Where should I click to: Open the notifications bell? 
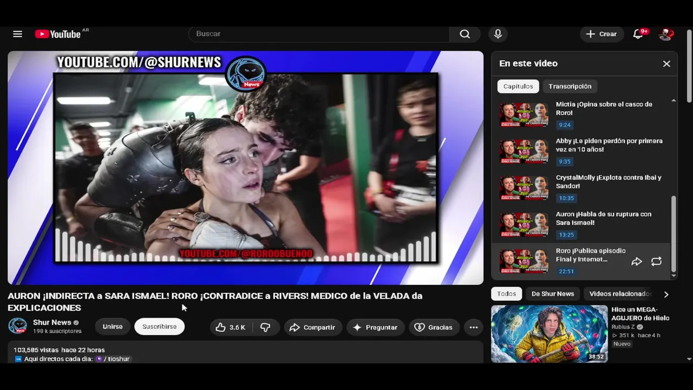coord(638,34)
